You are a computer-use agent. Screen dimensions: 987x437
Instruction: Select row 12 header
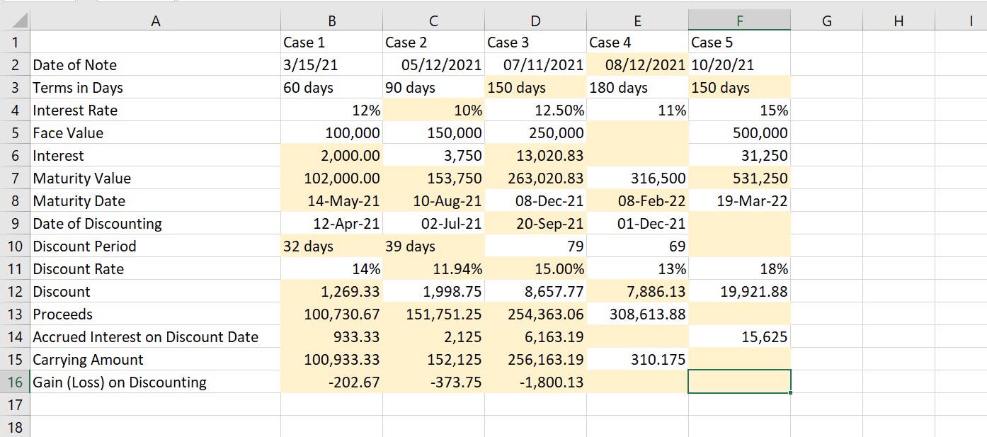15,291
